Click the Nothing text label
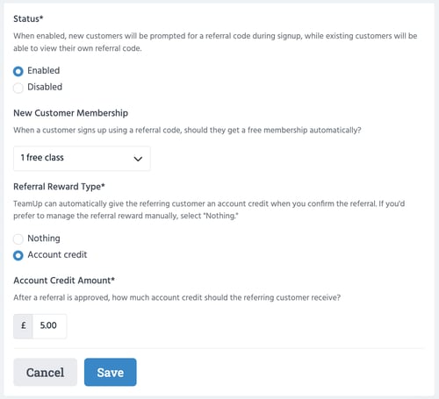 point(44,239)
